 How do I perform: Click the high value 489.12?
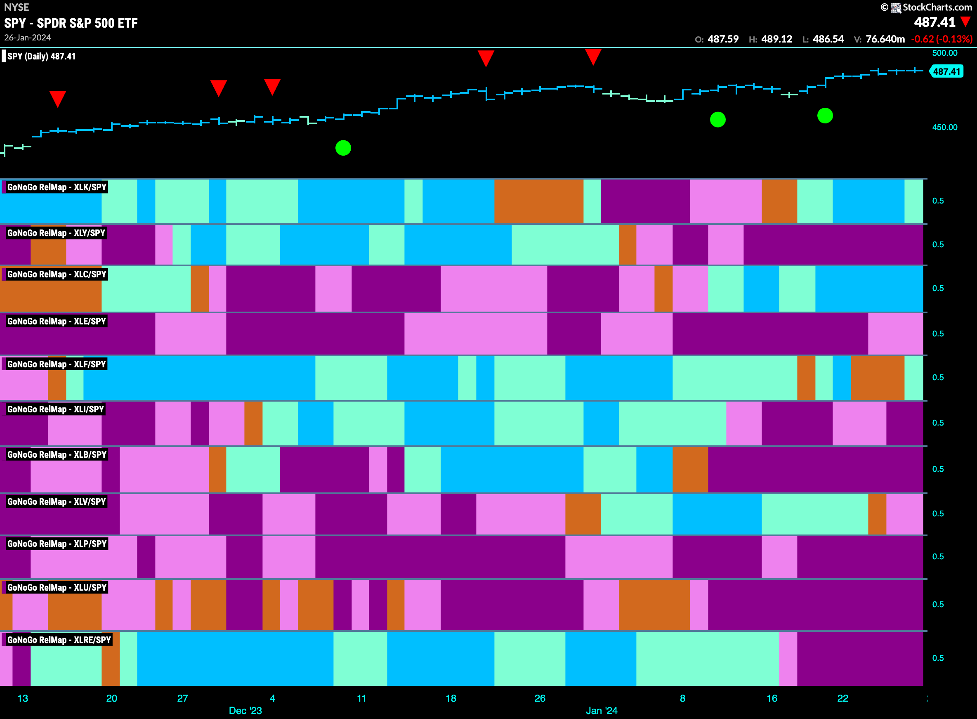tap(776, 39)
